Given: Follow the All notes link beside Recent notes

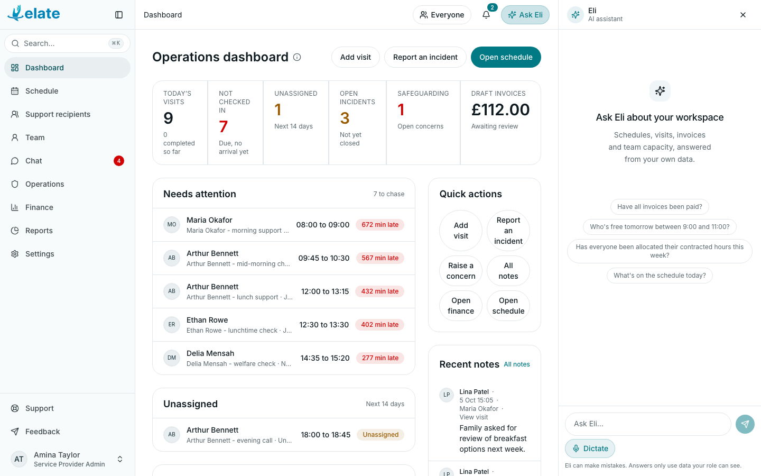Looking at the screenshot, I should pos(517,364).
